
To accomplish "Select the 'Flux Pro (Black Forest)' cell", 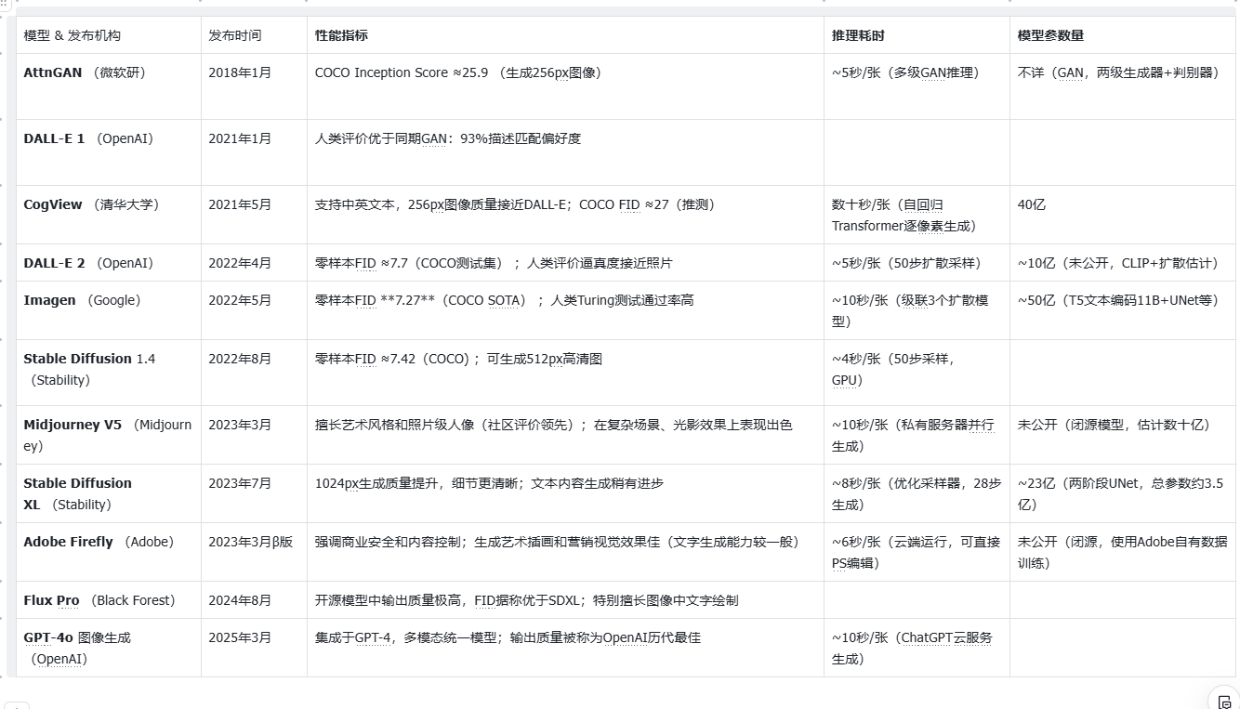I will pos(109,600).
